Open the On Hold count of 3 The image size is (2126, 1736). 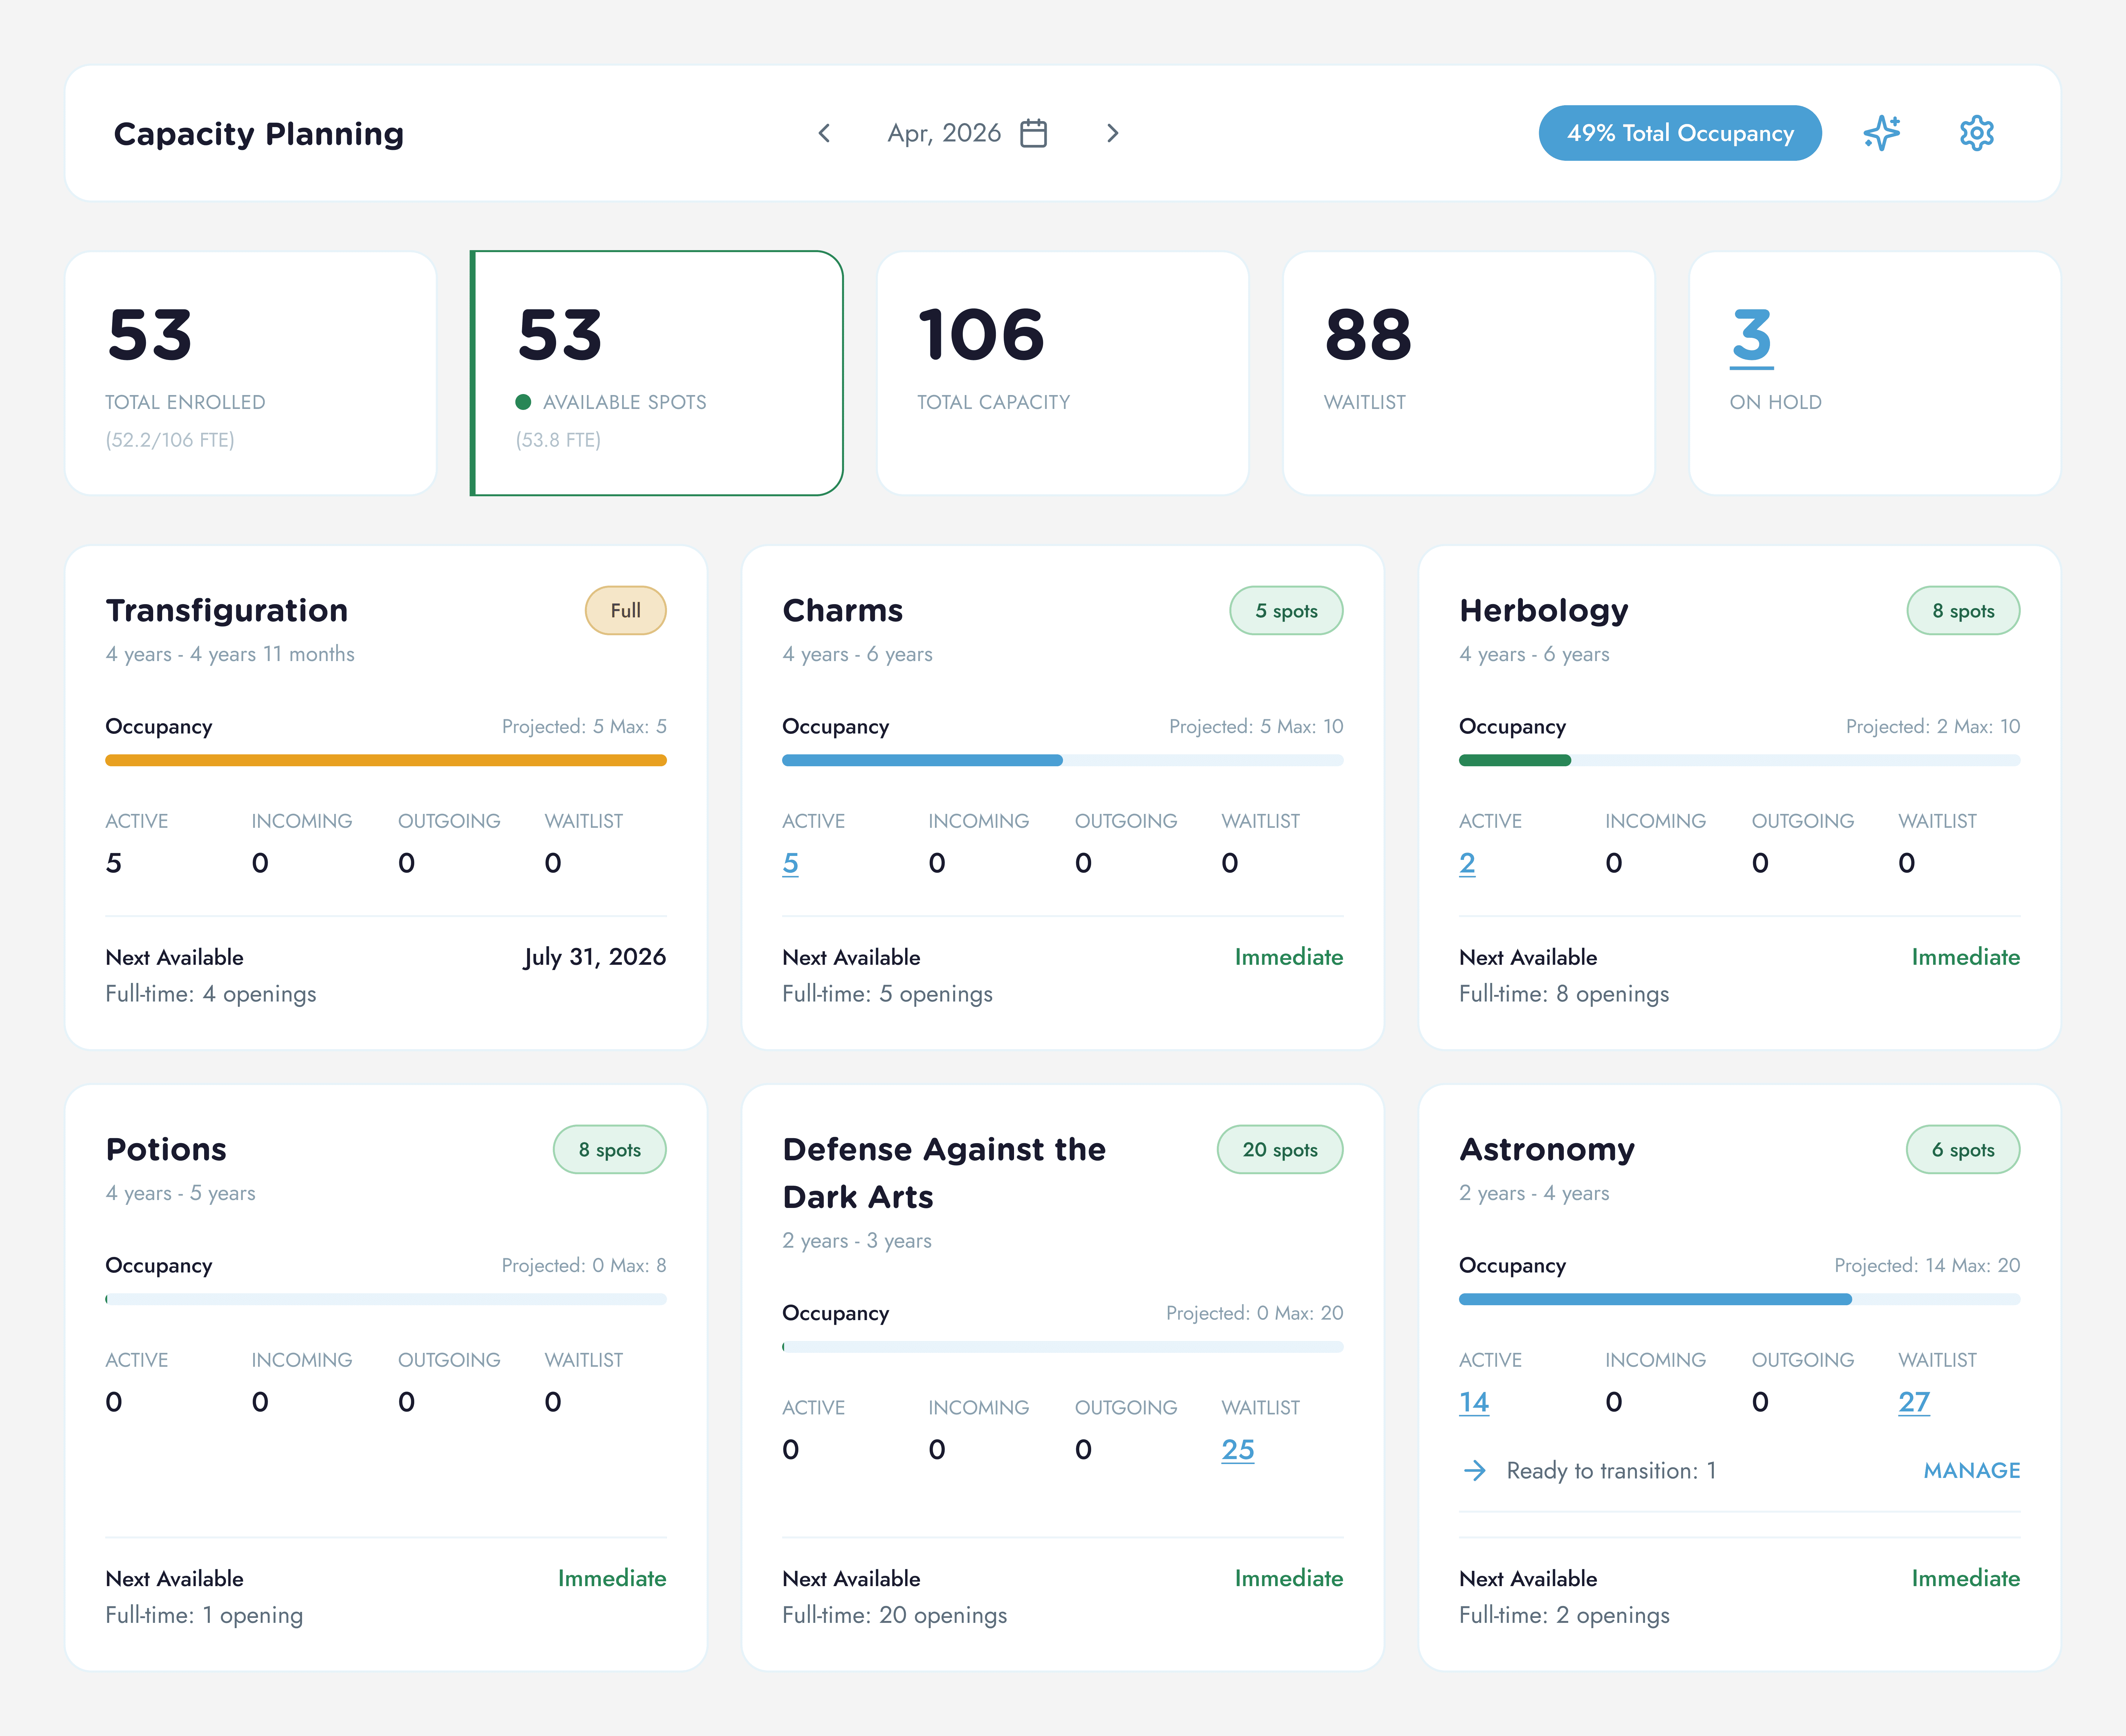pyautogui.click(x=1751, y=336)
